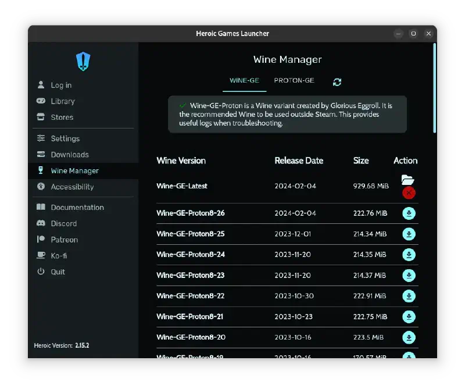Viewport: 465px width, 389px height.
Task: Download Wine-GE-Proton8-23
Action: (409, 276)
